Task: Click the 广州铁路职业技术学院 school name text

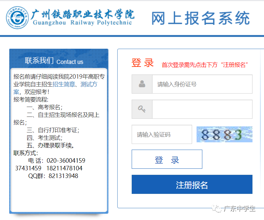Action: 82,14
